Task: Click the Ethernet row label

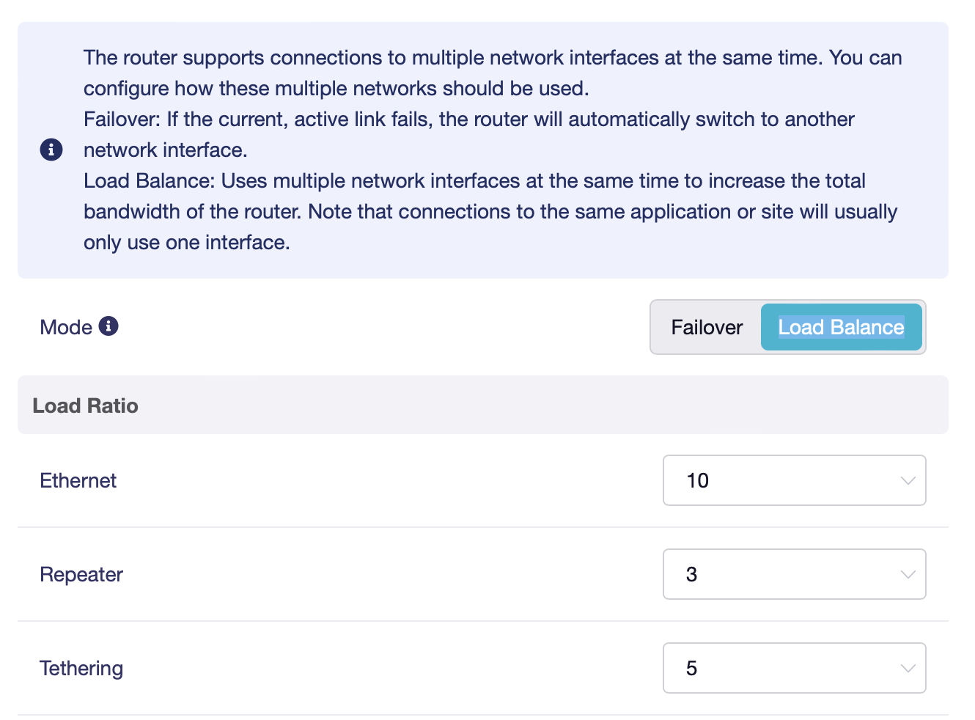Action: coord(78,480)
